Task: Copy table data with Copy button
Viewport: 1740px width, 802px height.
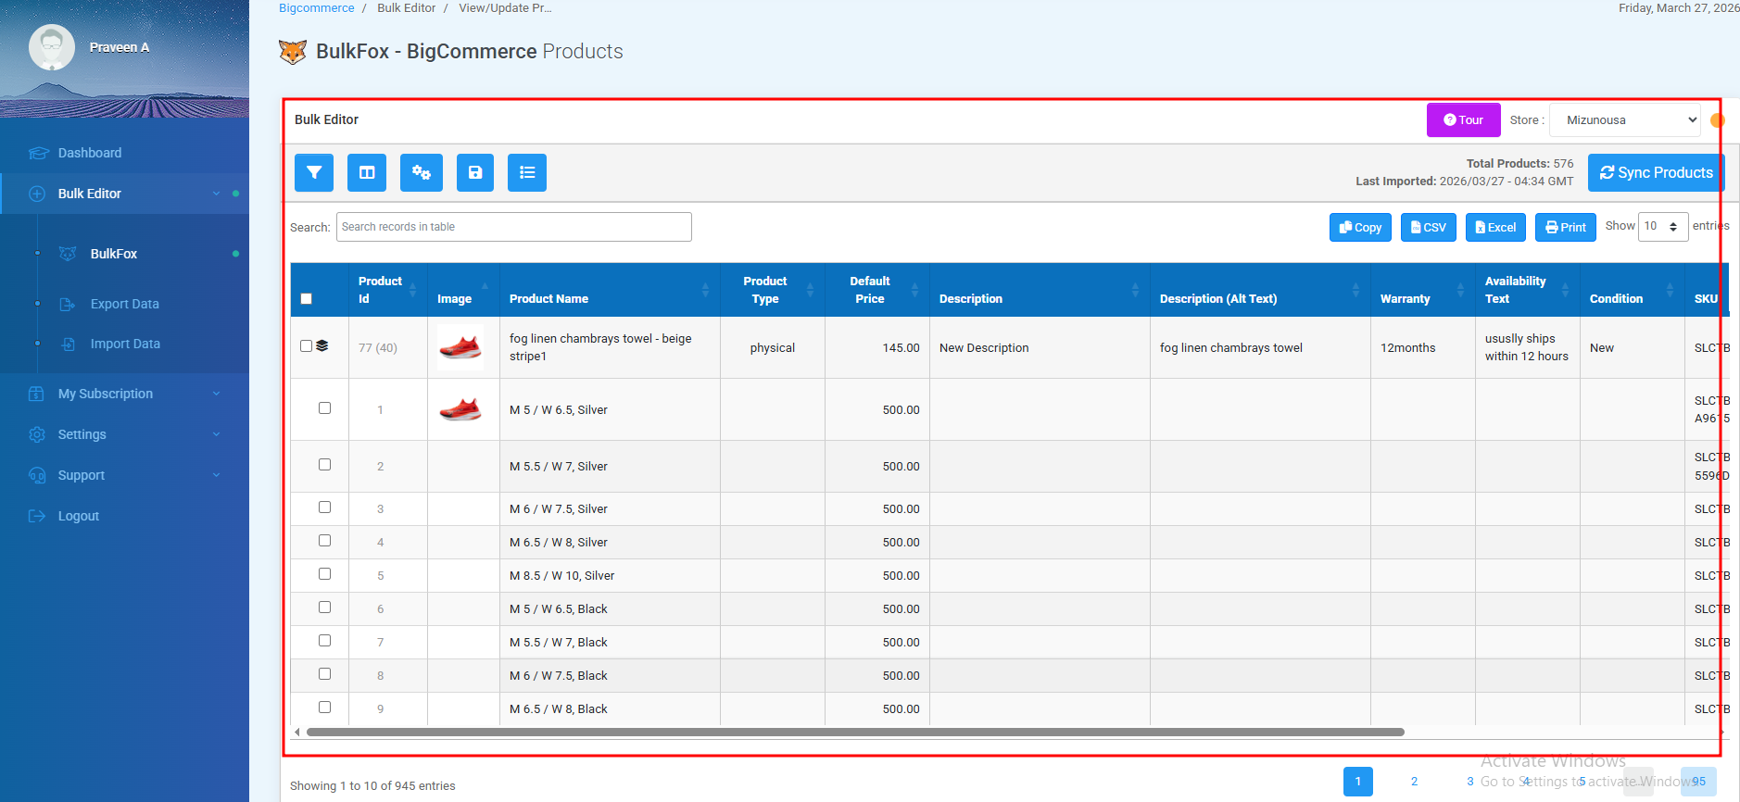Action: coord(1360,227)
